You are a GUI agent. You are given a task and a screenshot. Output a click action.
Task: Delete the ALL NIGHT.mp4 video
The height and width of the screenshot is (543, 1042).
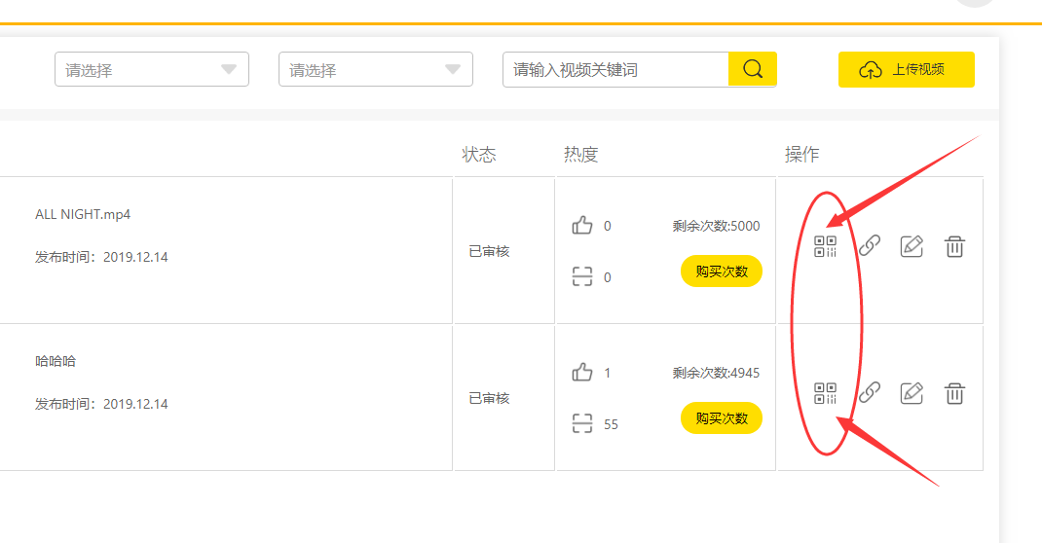click(954, 246)
